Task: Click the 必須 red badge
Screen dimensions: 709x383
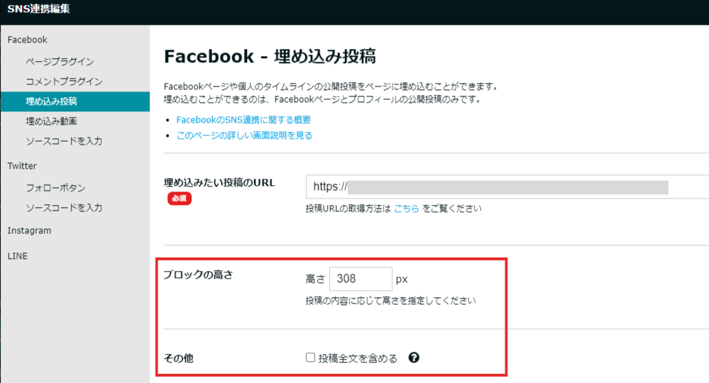Action: point(180,199)
